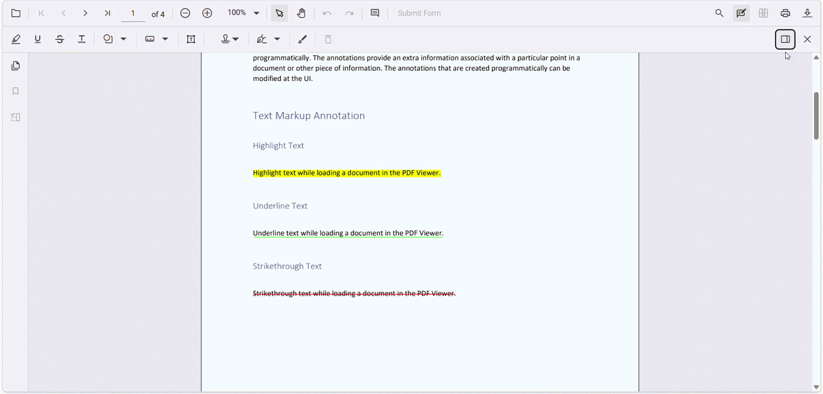Expand the shape annotation dropdown arrow
The height and width of the screenshot is (394, 823).
[123, 39]
